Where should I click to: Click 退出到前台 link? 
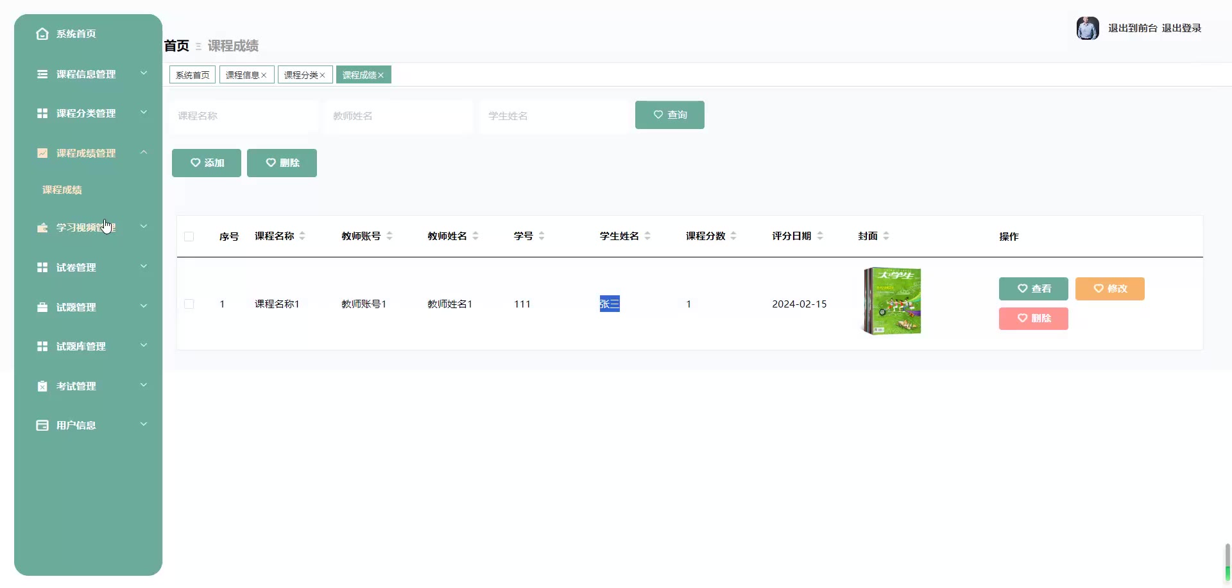[x=1133, y=28]
